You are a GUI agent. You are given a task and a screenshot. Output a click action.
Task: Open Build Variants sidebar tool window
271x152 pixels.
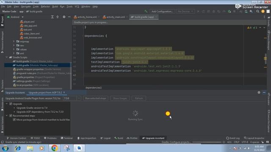(2, 125)
